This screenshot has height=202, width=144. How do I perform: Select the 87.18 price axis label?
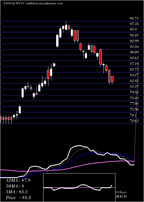[134, 63]
